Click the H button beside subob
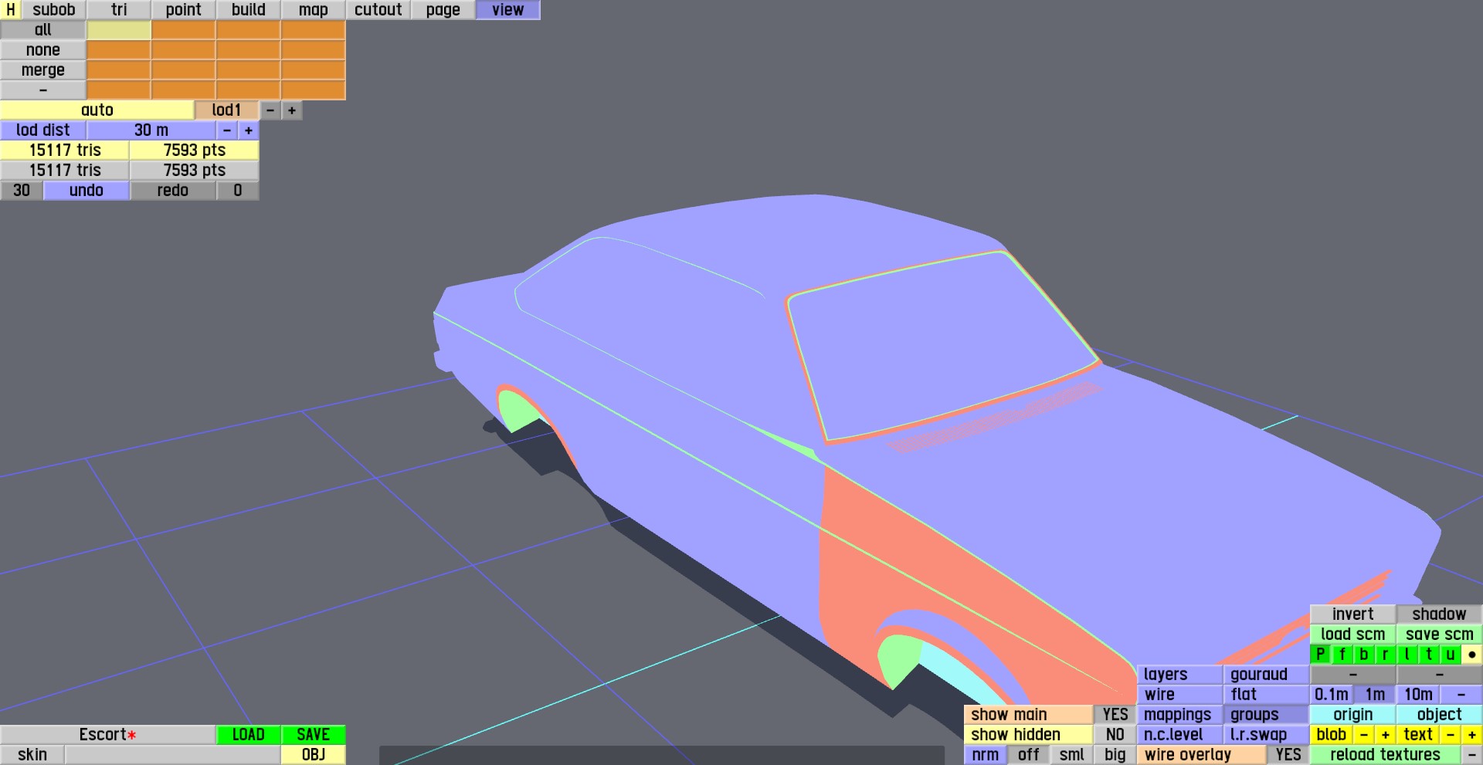The width and height of the screenshot is (1483, 765). 11,10
